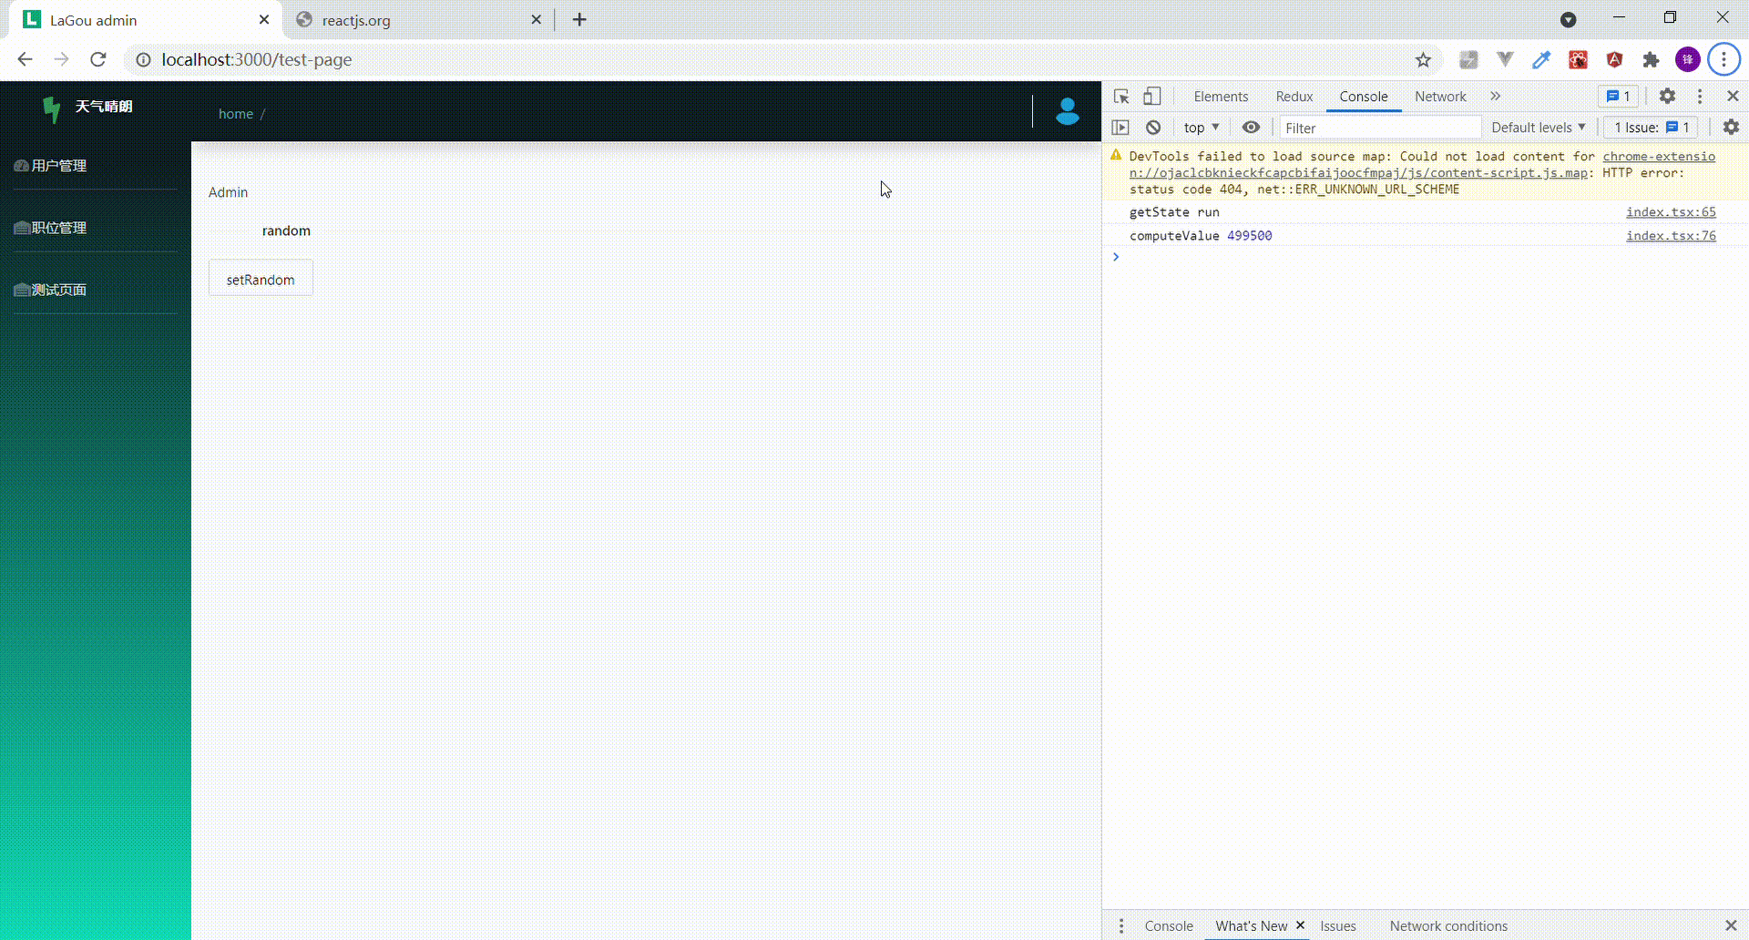The image size is (1749, 940).
Task: Click the red React extension icon
Action: 1578,60
